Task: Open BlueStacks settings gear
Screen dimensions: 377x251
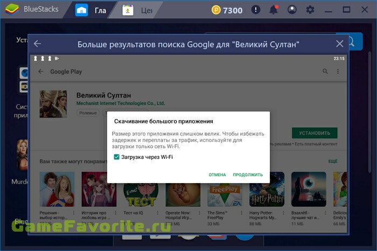Action: click(310, 10)
